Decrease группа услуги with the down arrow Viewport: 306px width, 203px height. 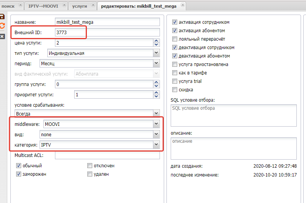[x=156, y=86]
